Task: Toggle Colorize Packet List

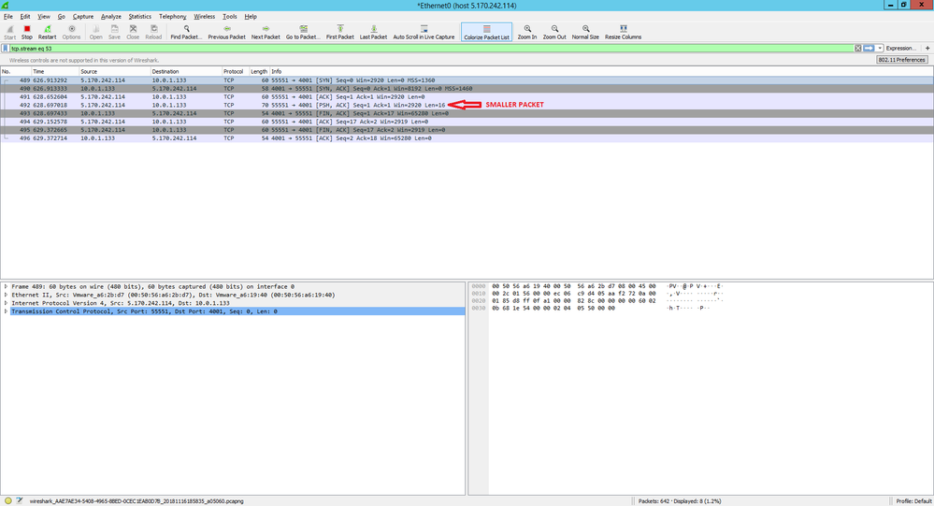Action: pyautogui.click(x=487, y=32)
